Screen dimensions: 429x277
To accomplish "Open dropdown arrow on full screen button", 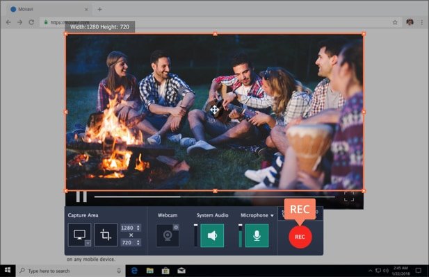I will click(x=88, y=243).
